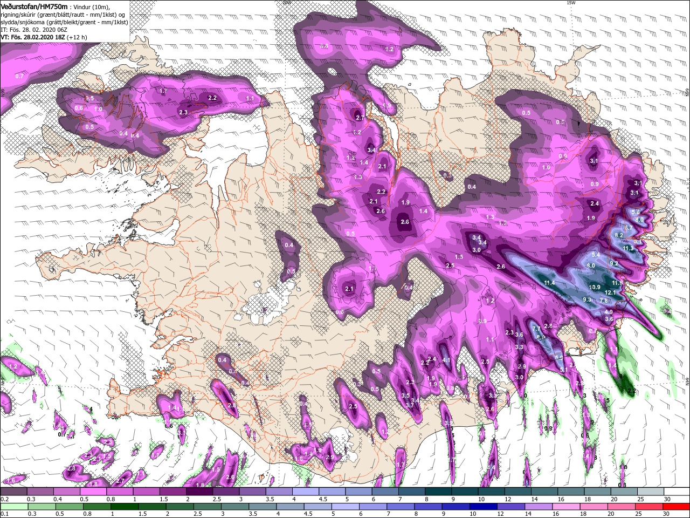The height and width of the screenshot is (518, 690).
Task: Click the 5.4 precipitation value on map
Action: [x=596, y=255]
